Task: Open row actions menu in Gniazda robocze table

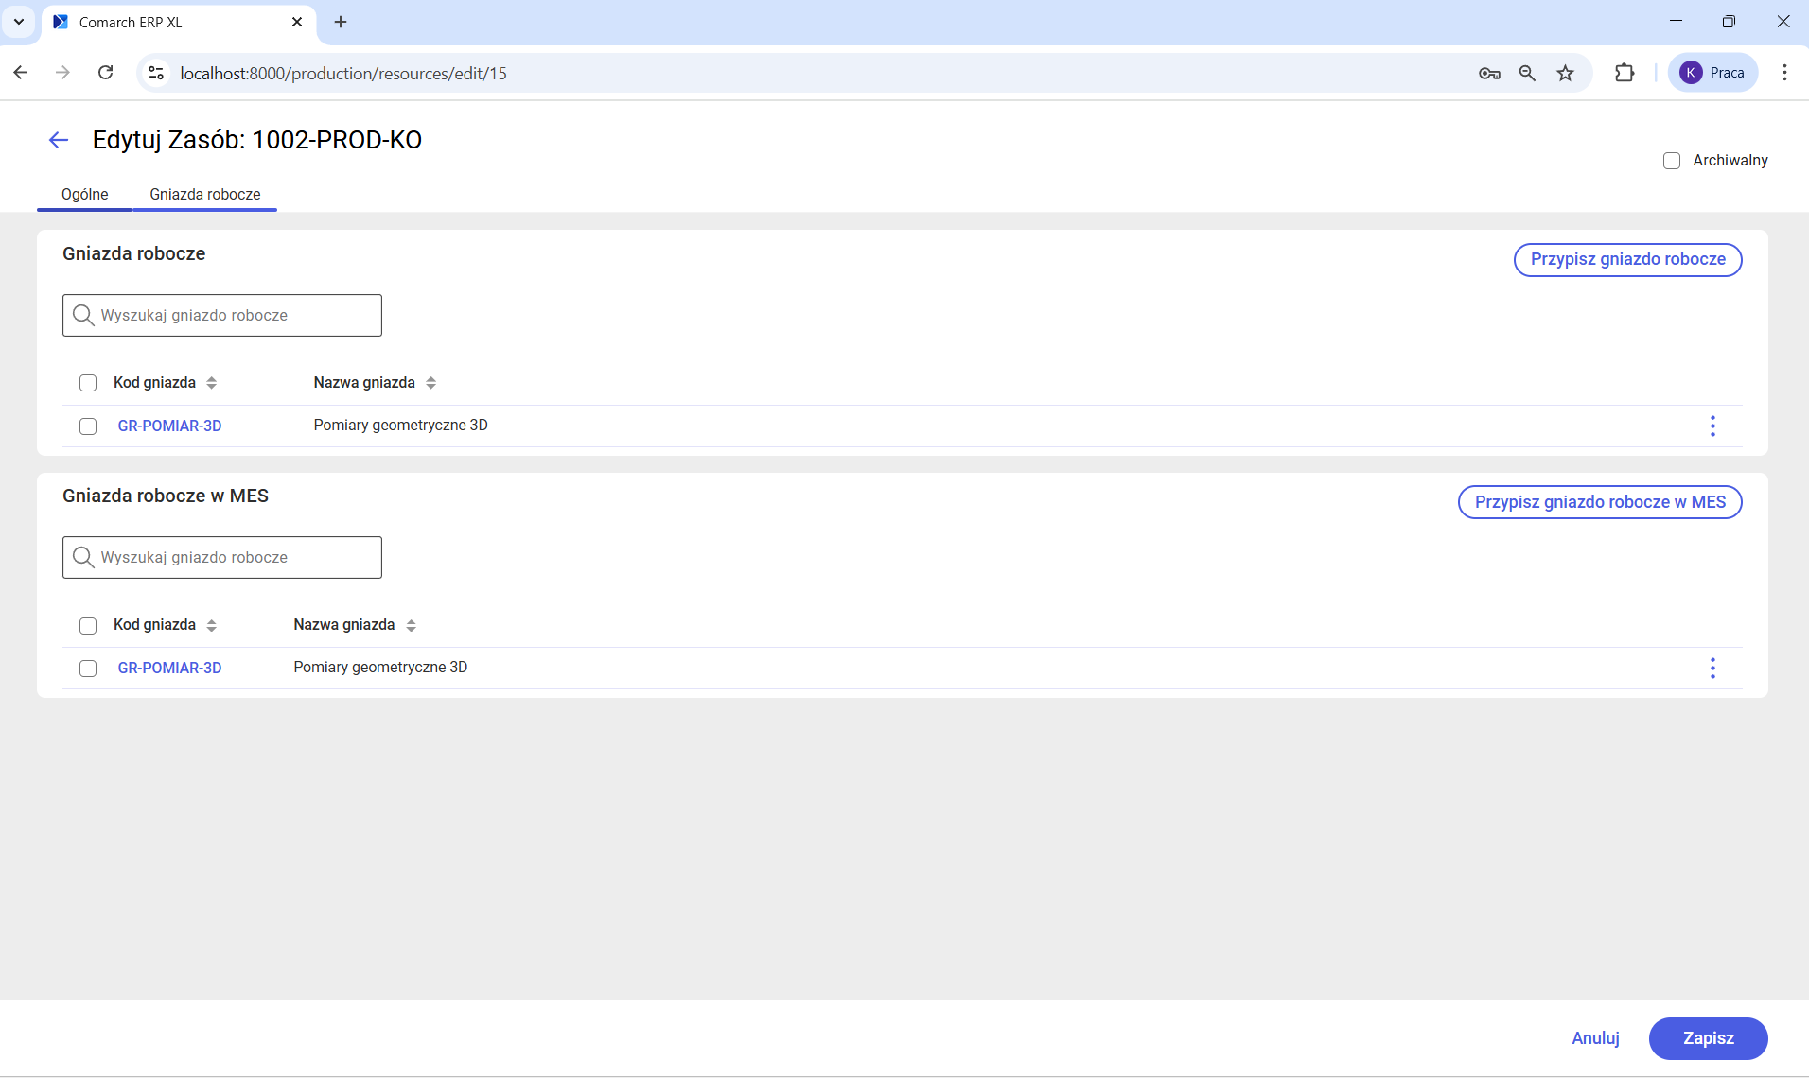Action: pos(1712,426)
